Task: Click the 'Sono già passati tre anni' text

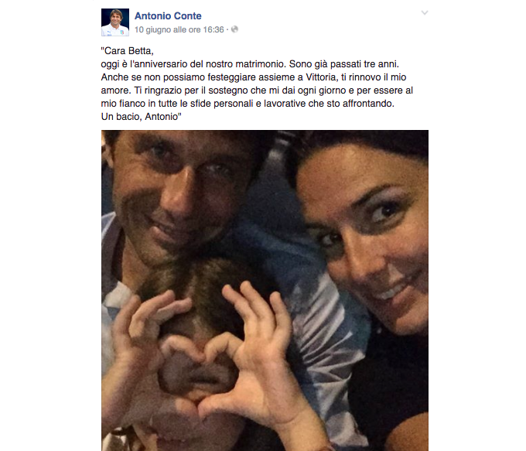Action: pyautogui.click(x=344, y=64)
